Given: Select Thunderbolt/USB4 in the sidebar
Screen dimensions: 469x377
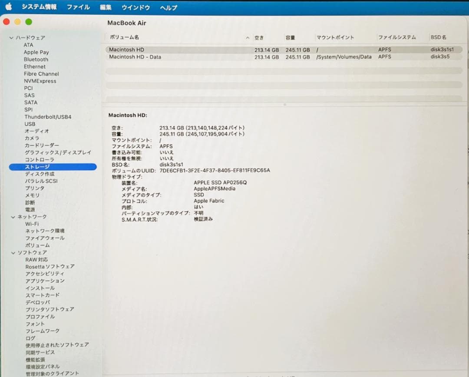Looking at the screenshot, I should coord(48,116).
